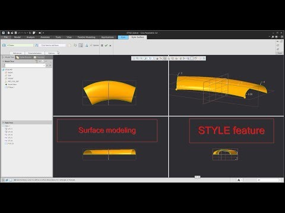The image size is (285, 213).
Task: Click the find binoculars icon in status bar
Action: (x=239, y=180)
